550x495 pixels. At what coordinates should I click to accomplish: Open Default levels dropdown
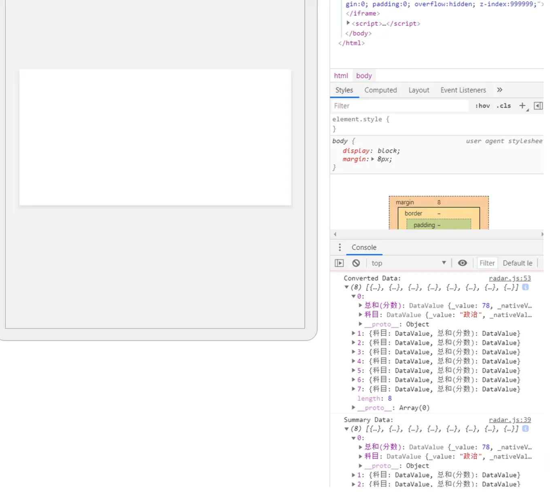point(518,263)
